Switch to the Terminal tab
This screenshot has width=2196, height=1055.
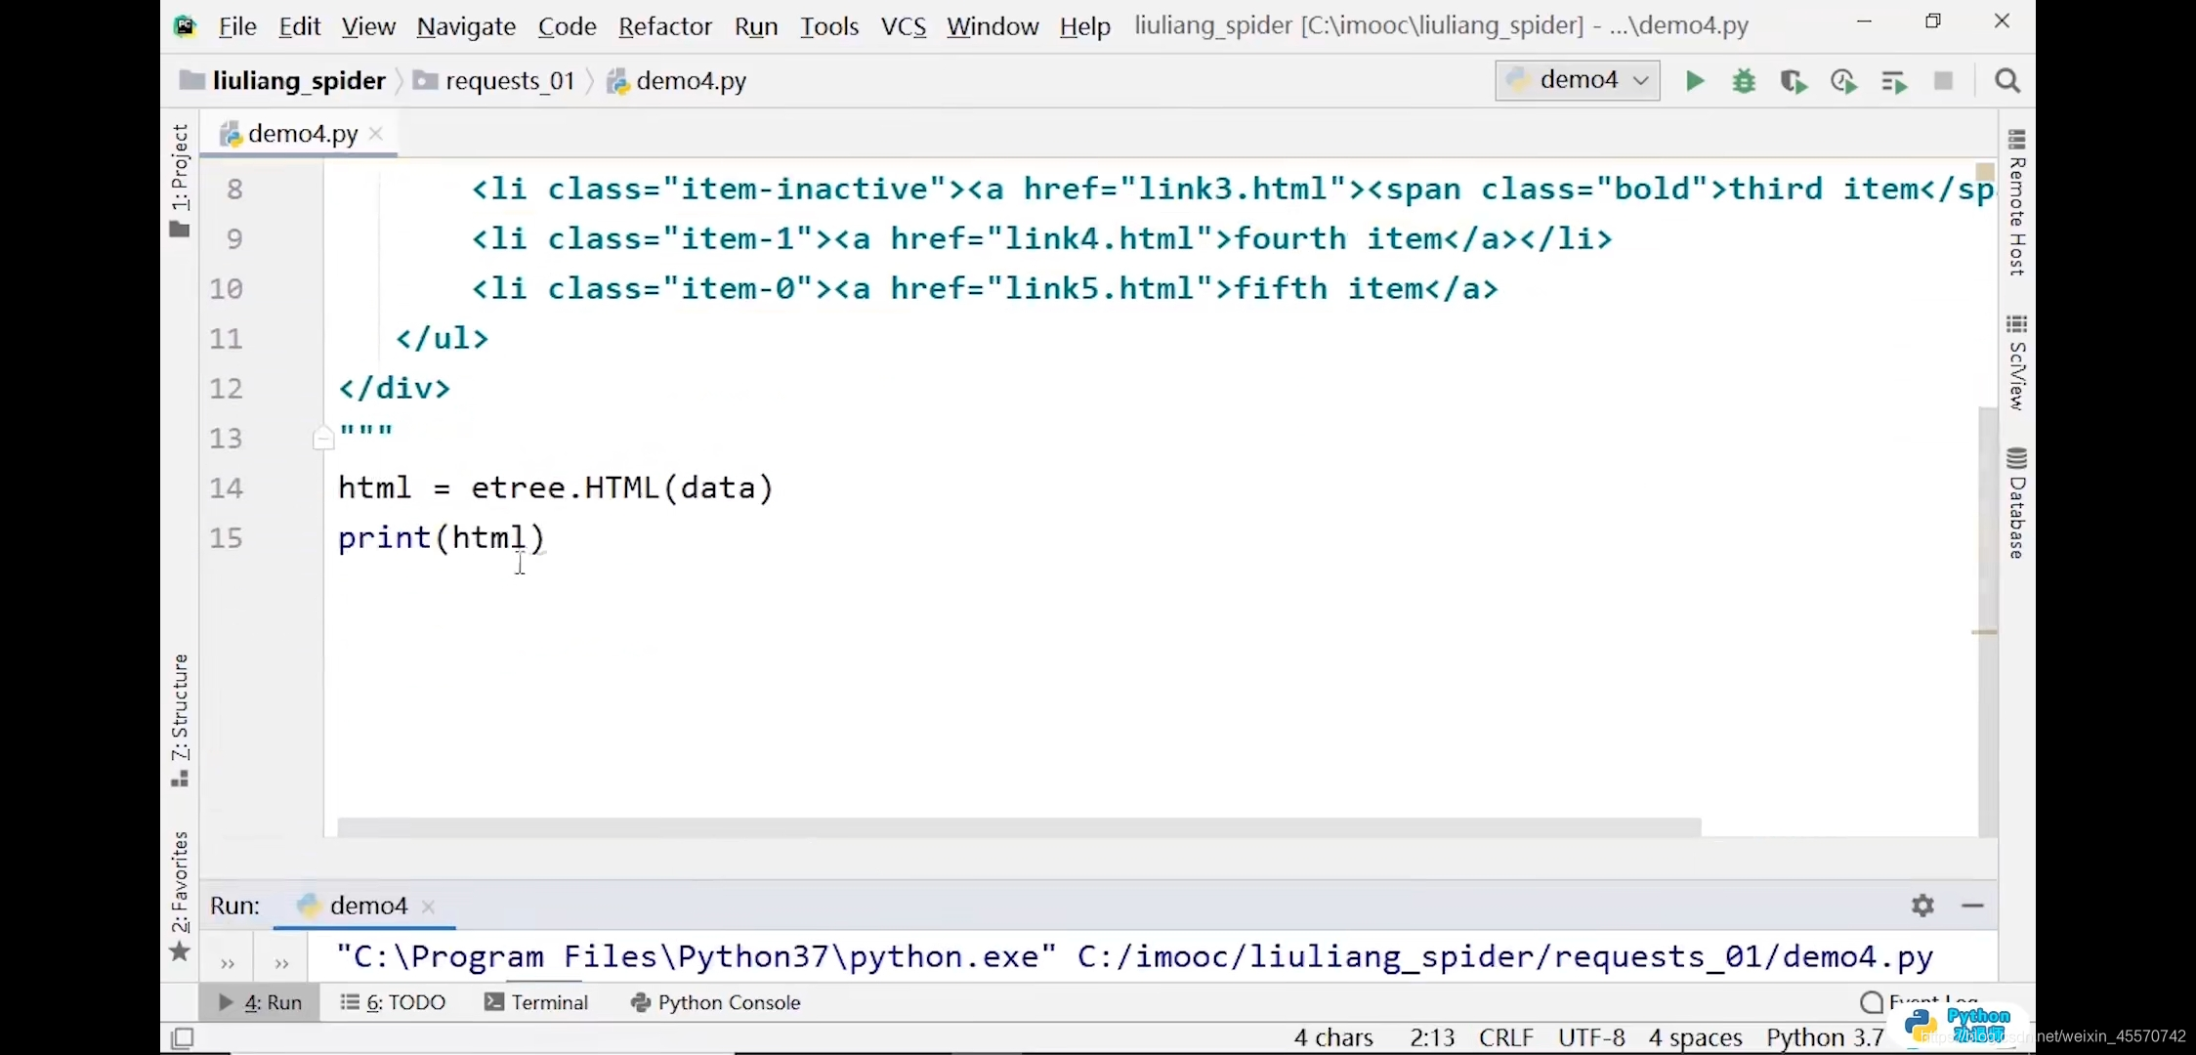pyautogui.click(x=536, y=1002)
